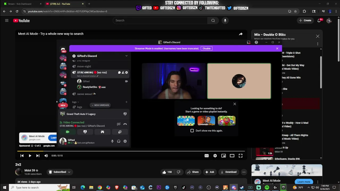The height and width of the screenshot is (191, 340).
Task: Click the YouTube logo home link
Action: pyautogui.click(x=21, y=21)
